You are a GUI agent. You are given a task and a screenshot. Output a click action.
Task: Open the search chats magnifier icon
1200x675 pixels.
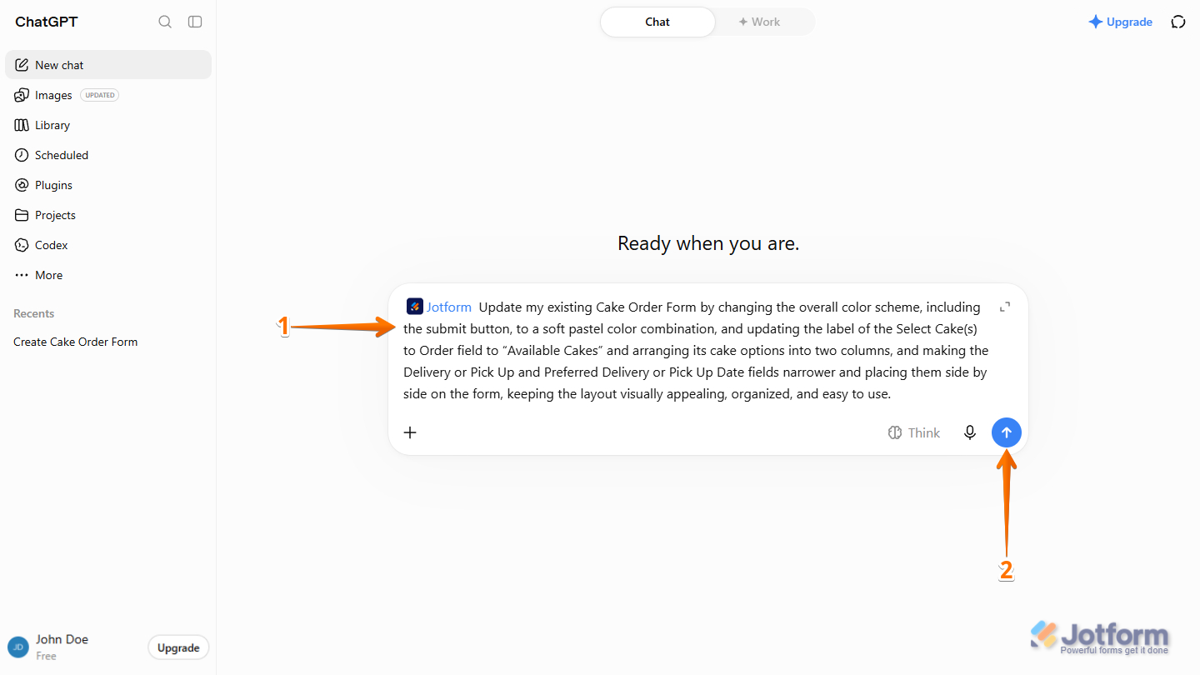165,22
